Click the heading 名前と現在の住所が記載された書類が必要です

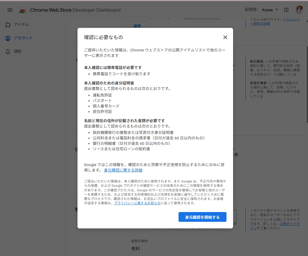(124, 121)
